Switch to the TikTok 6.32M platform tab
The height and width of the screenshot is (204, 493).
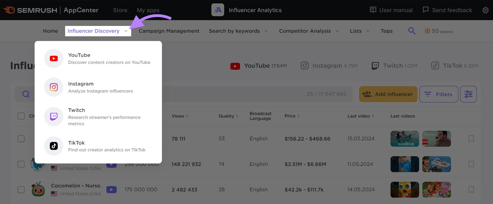[454, 66]
